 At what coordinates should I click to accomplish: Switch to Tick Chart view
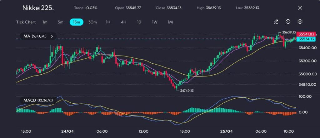point(26,22)
